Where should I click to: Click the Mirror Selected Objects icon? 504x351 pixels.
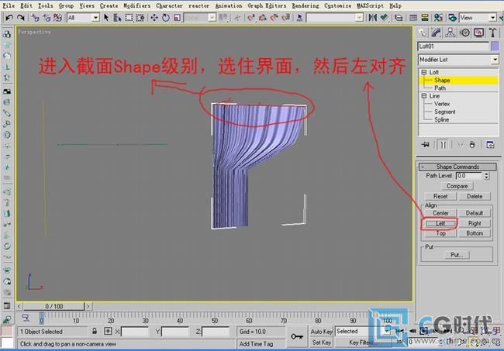pyautogui.click(x=372, y=18)
